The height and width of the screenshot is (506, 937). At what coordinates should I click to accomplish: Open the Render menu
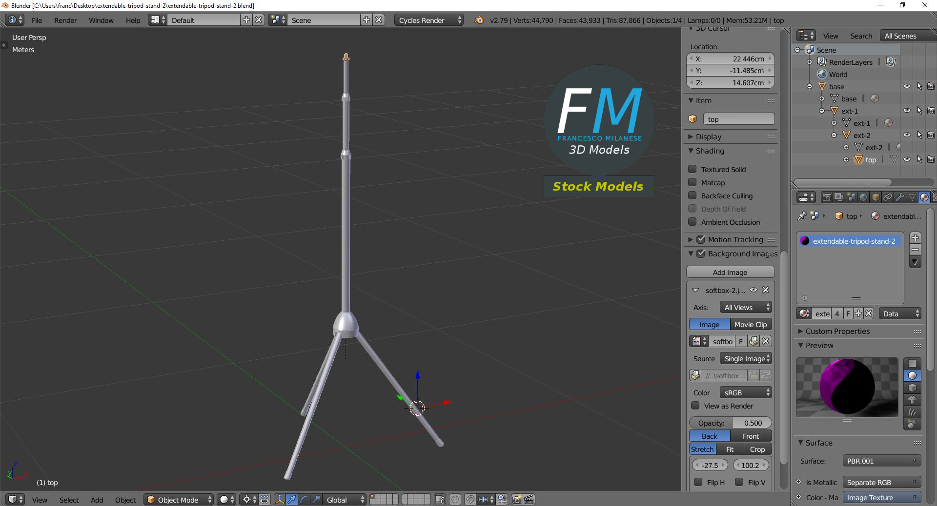point(65,20)
